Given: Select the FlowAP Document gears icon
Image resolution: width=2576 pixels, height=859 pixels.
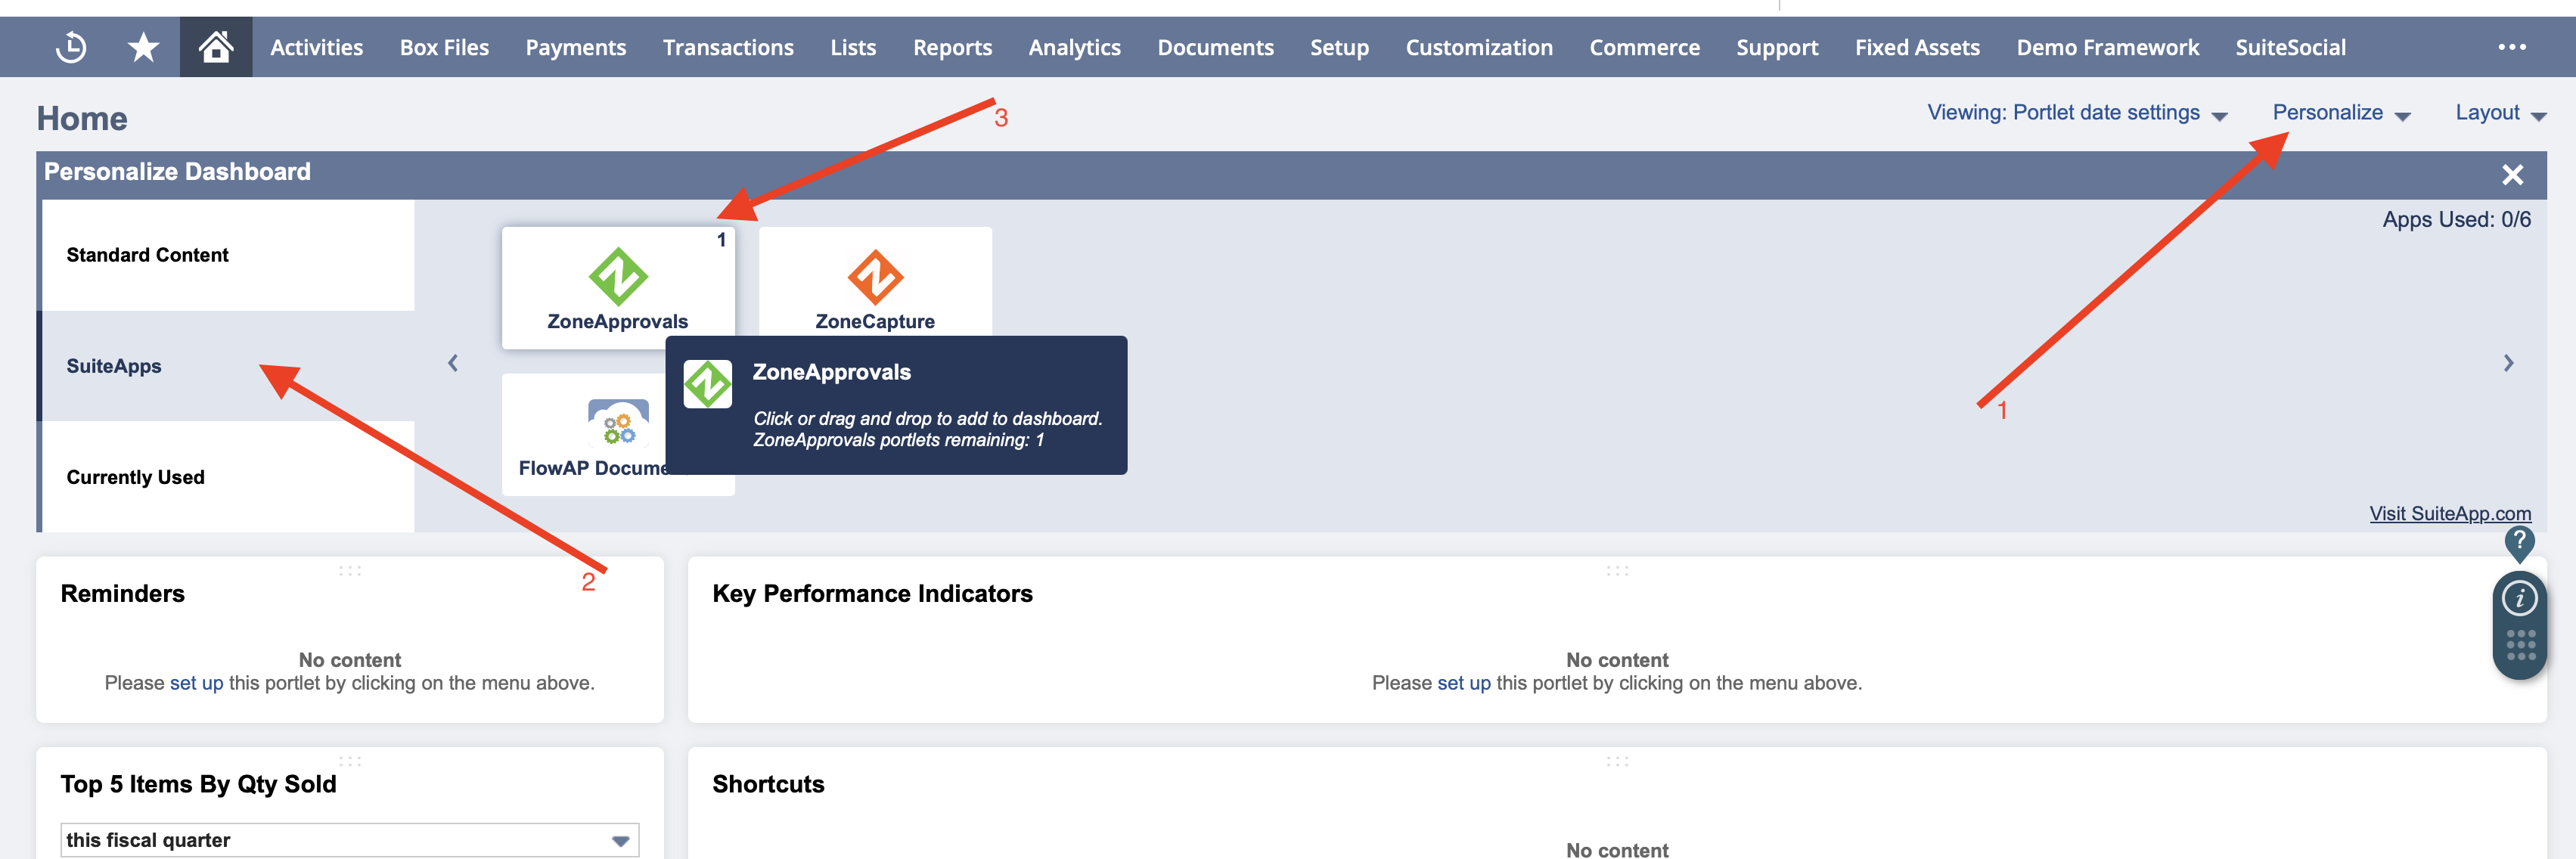Looking at the screenshot, I should (618, 423).
